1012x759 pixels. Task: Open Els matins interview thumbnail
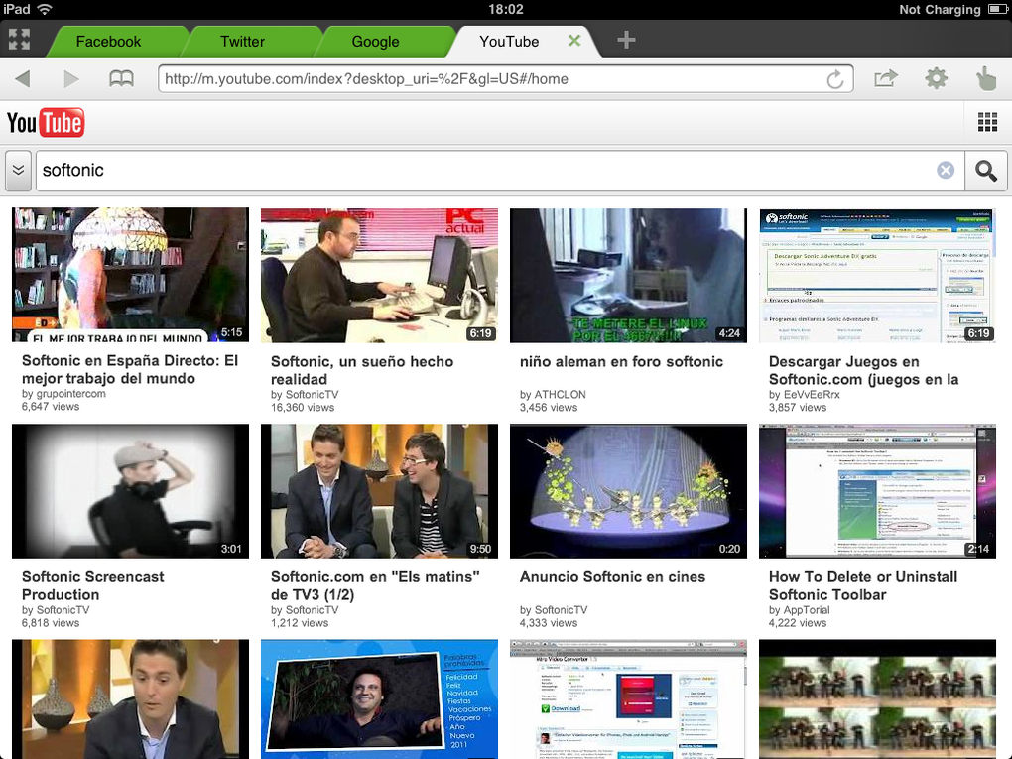click(379, 490)
